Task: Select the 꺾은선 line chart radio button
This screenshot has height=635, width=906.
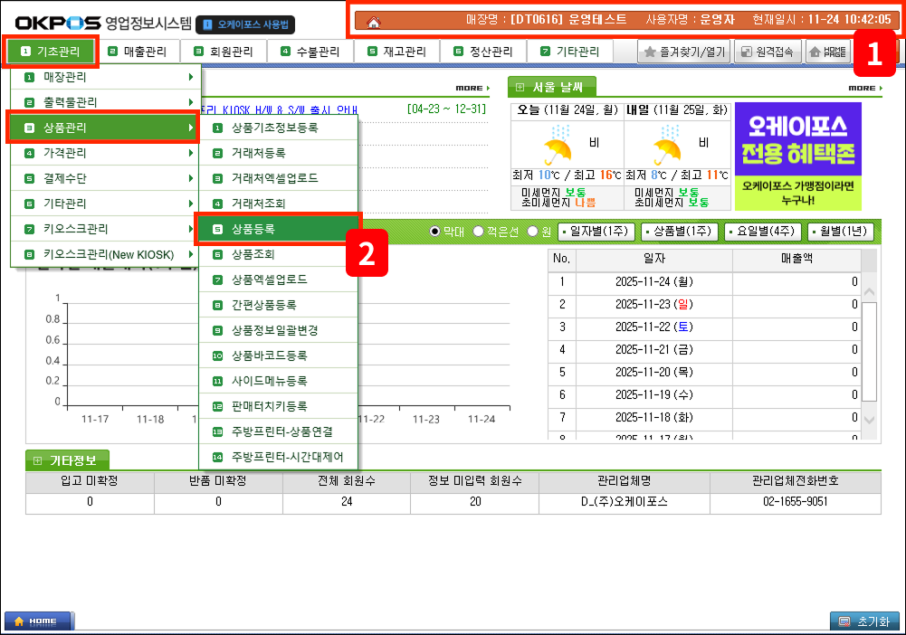Action: (478, 232)
